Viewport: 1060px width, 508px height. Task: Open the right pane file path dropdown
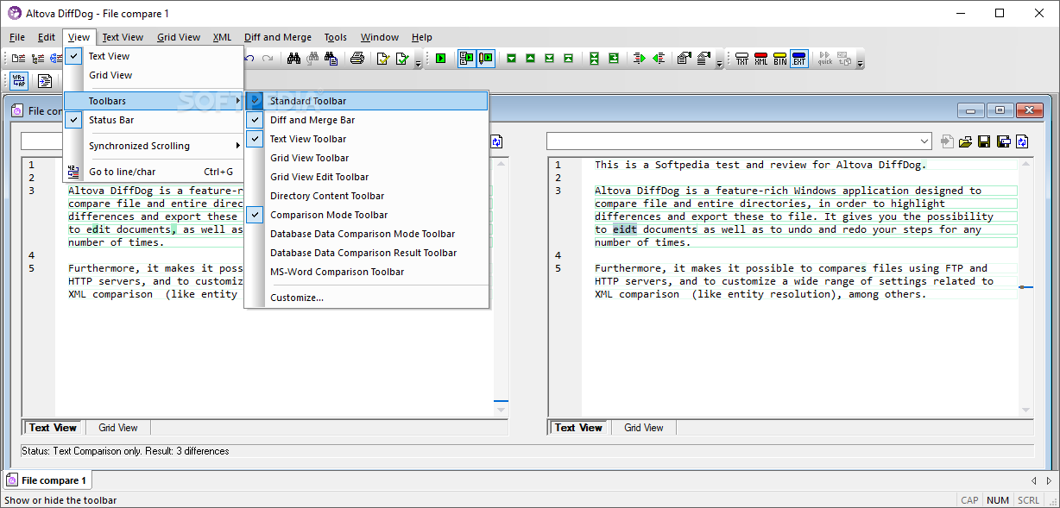point(924,141)
